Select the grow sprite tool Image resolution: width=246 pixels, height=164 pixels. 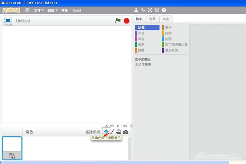[x=150, y=10]
